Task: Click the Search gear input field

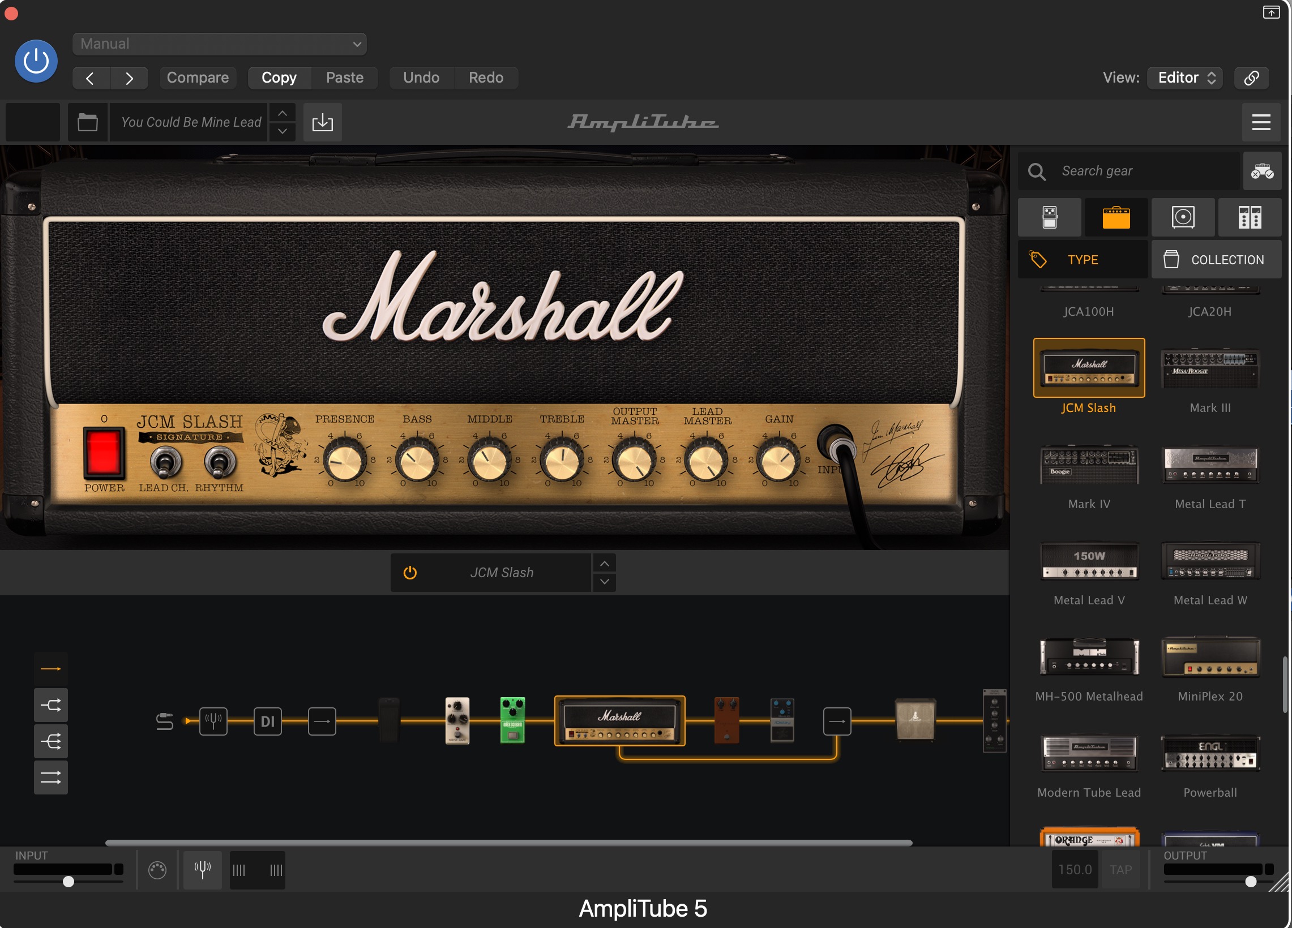Action: click(1128, 171)
